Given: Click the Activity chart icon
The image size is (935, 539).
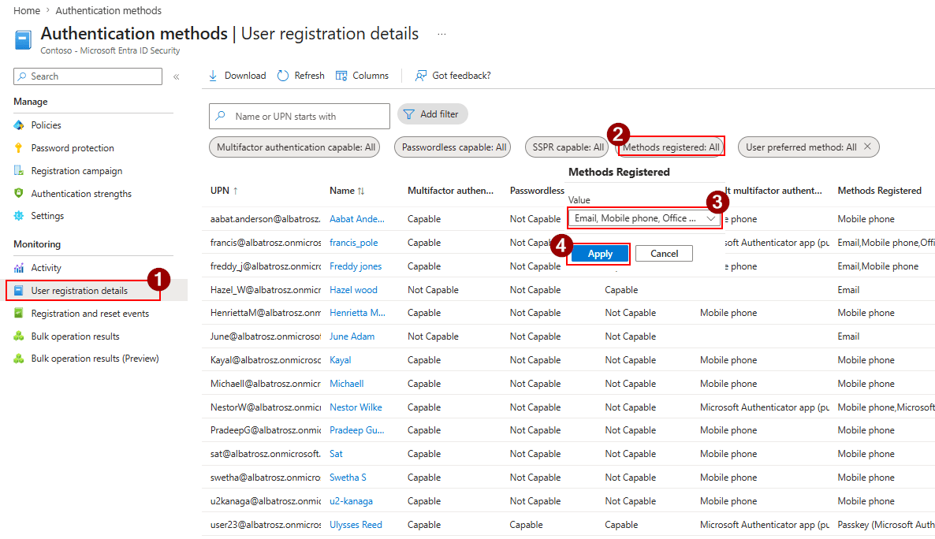Looking at the screenshot, I should [x=19, y=268].
